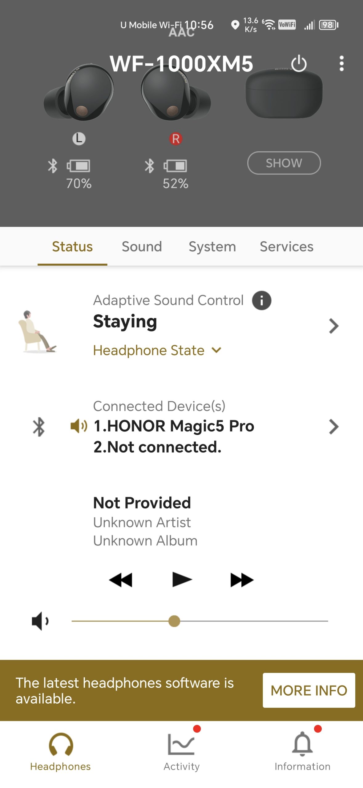Switch to the Services tab
363x788 pixels.
tap(286, 247)
